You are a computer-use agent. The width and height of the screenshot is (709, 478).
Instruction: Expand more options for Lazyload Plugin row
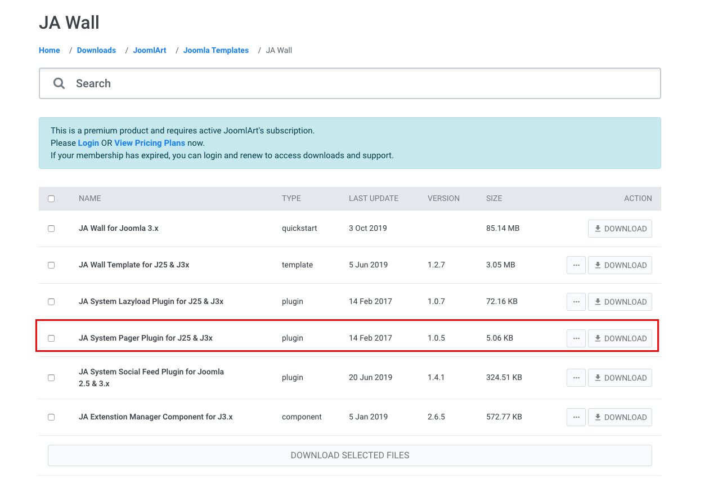576,302
